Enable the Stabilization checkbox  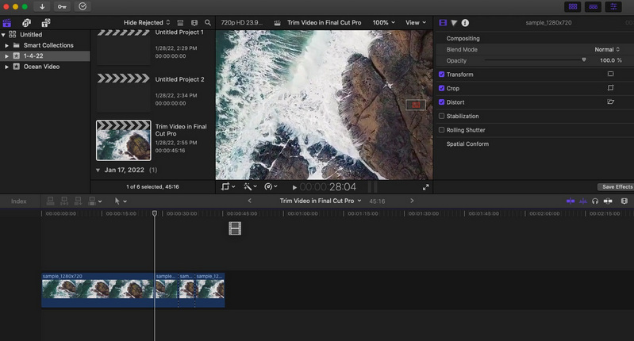pyautogui.click(x=441, y=116)
